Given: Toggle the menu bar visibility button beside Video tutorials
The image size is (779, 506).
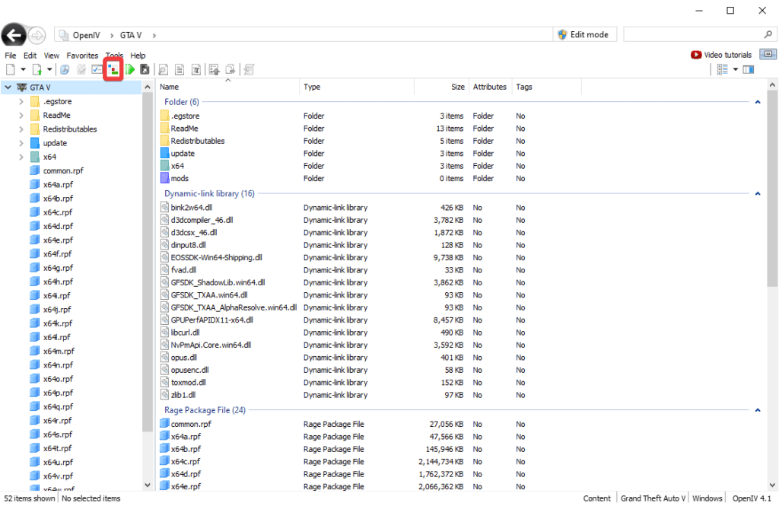Looking at the screenshot, I should [768, 55].
